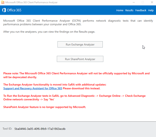The height and width of the screenshot is (137, 156).
Task: Click 'After you run the analyzers' paragraph
Action: pyautogui.click(x=49, y=32)
